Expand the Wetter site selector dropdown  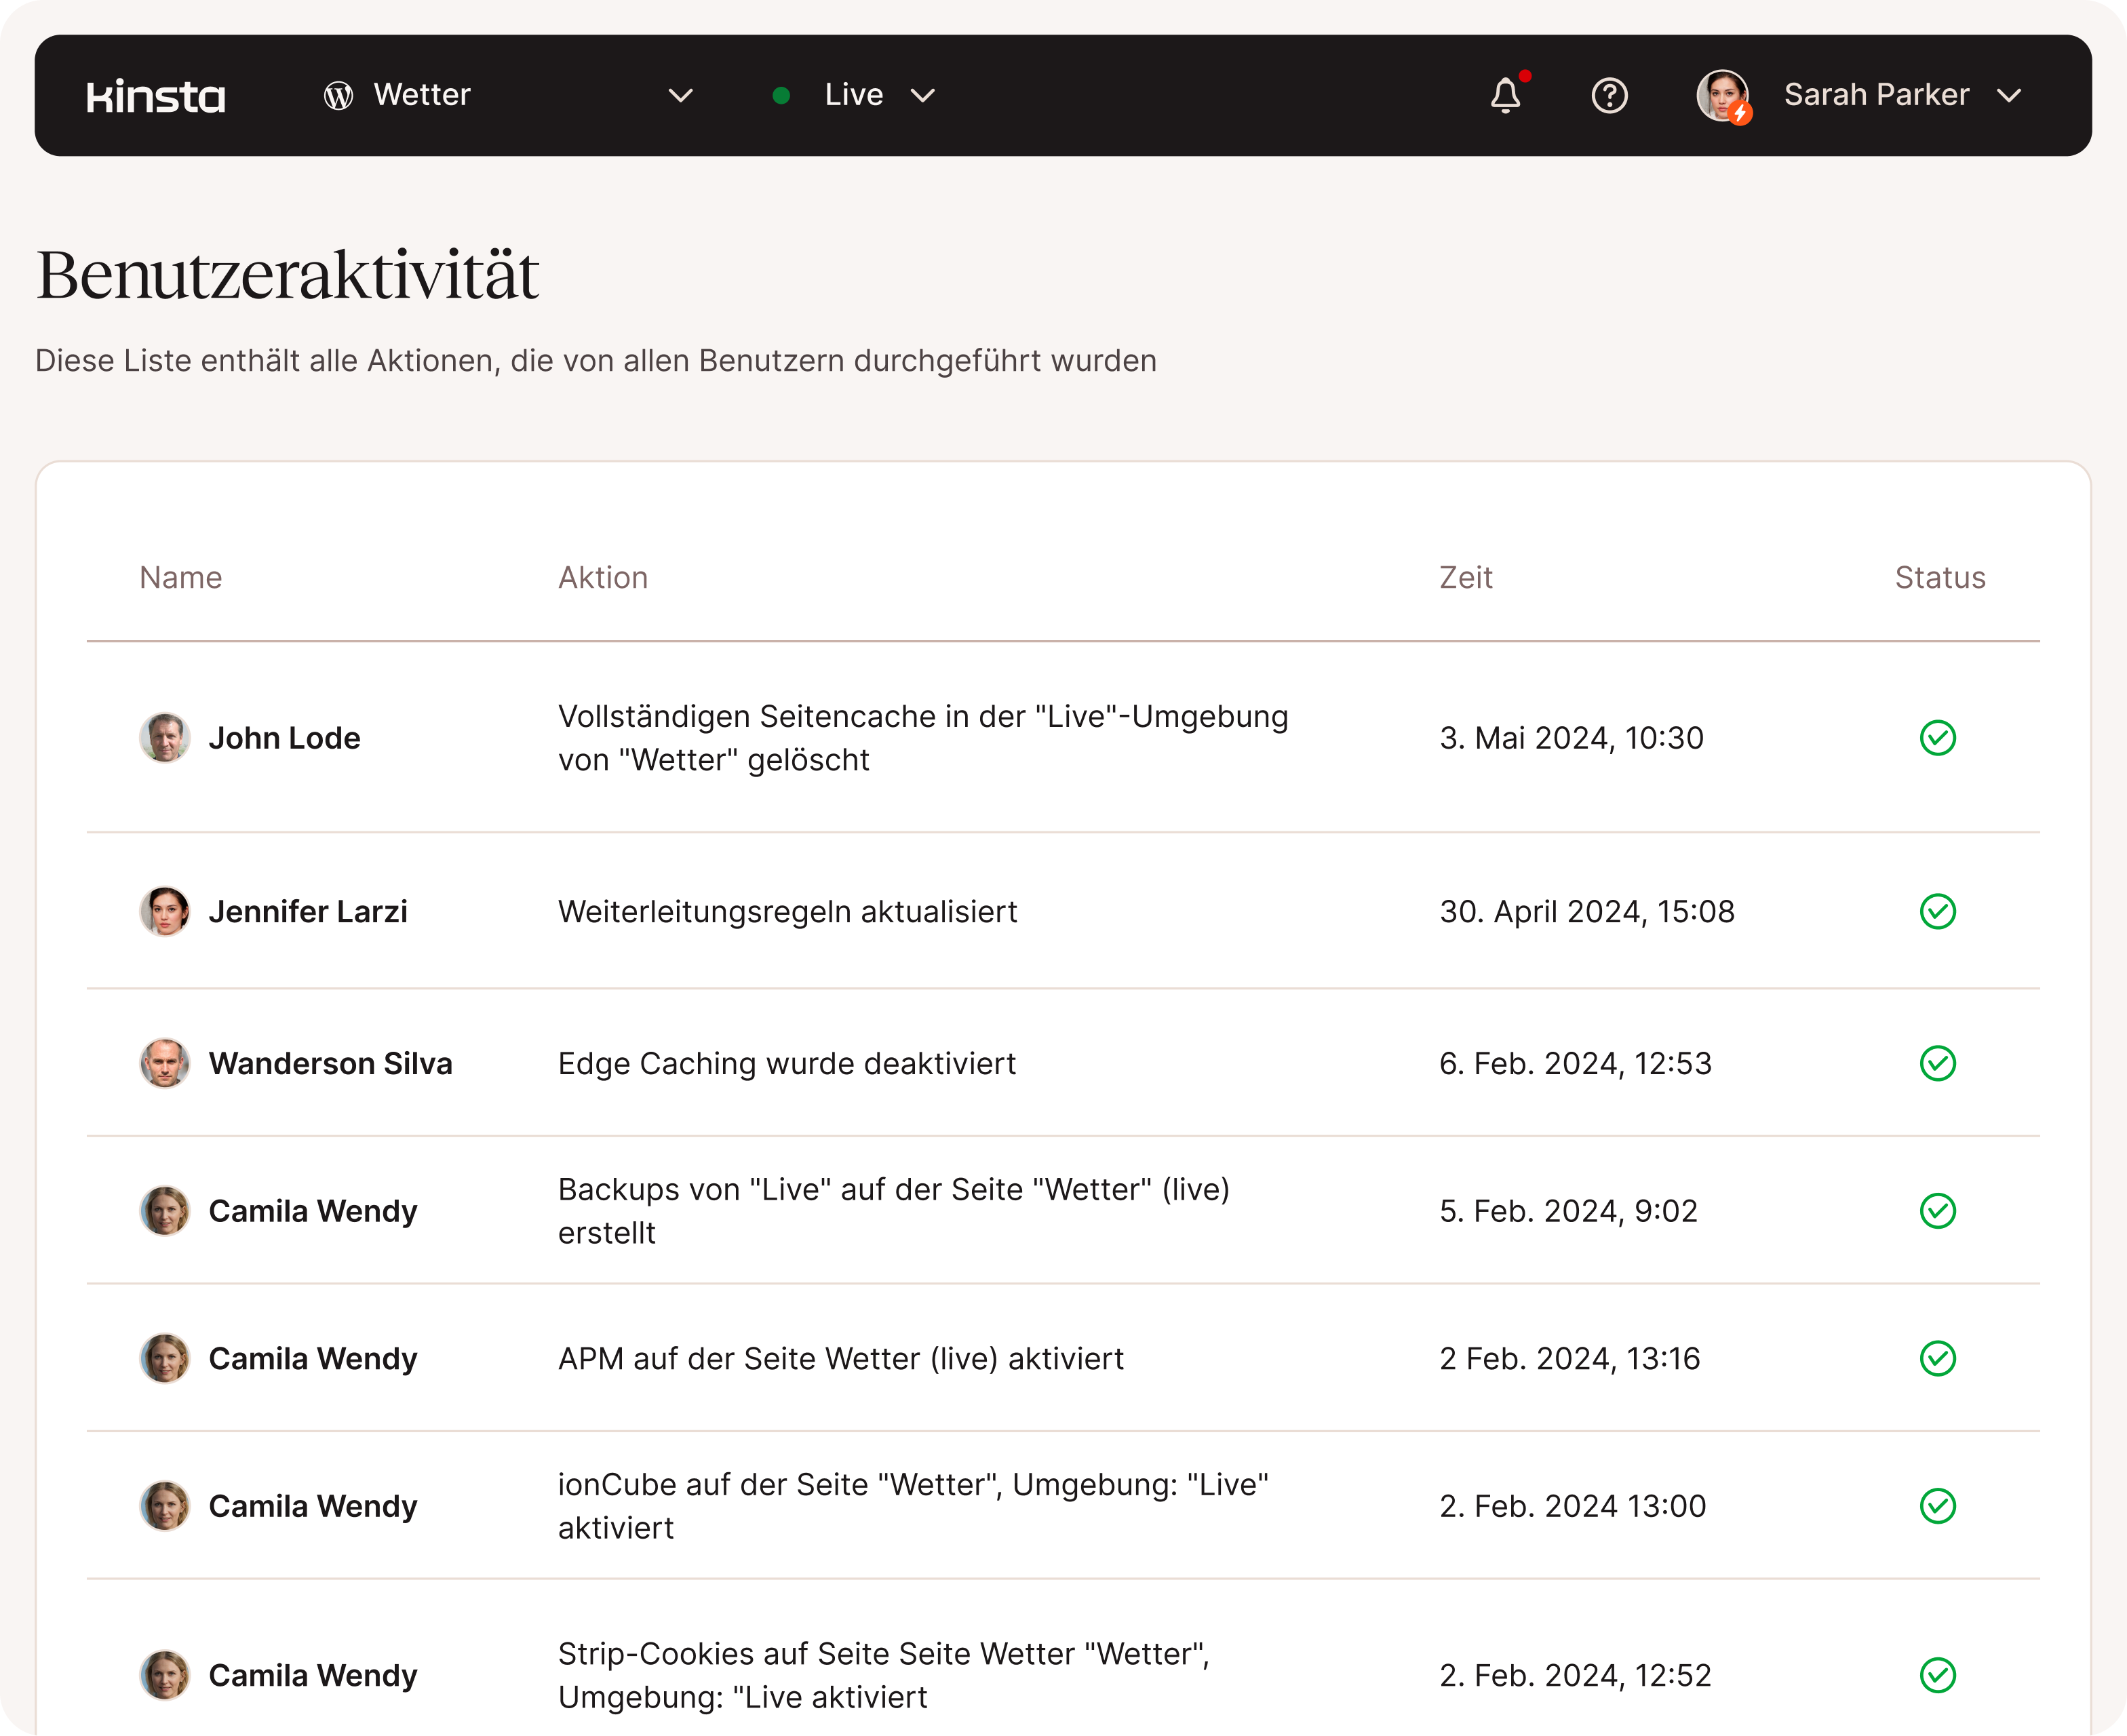(x=680, y=96)
